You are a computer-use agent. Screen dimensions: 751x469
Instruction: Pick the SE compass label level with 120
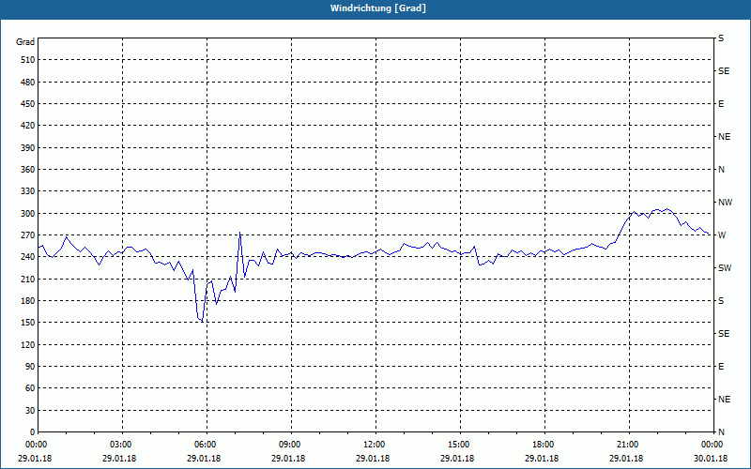724,334
